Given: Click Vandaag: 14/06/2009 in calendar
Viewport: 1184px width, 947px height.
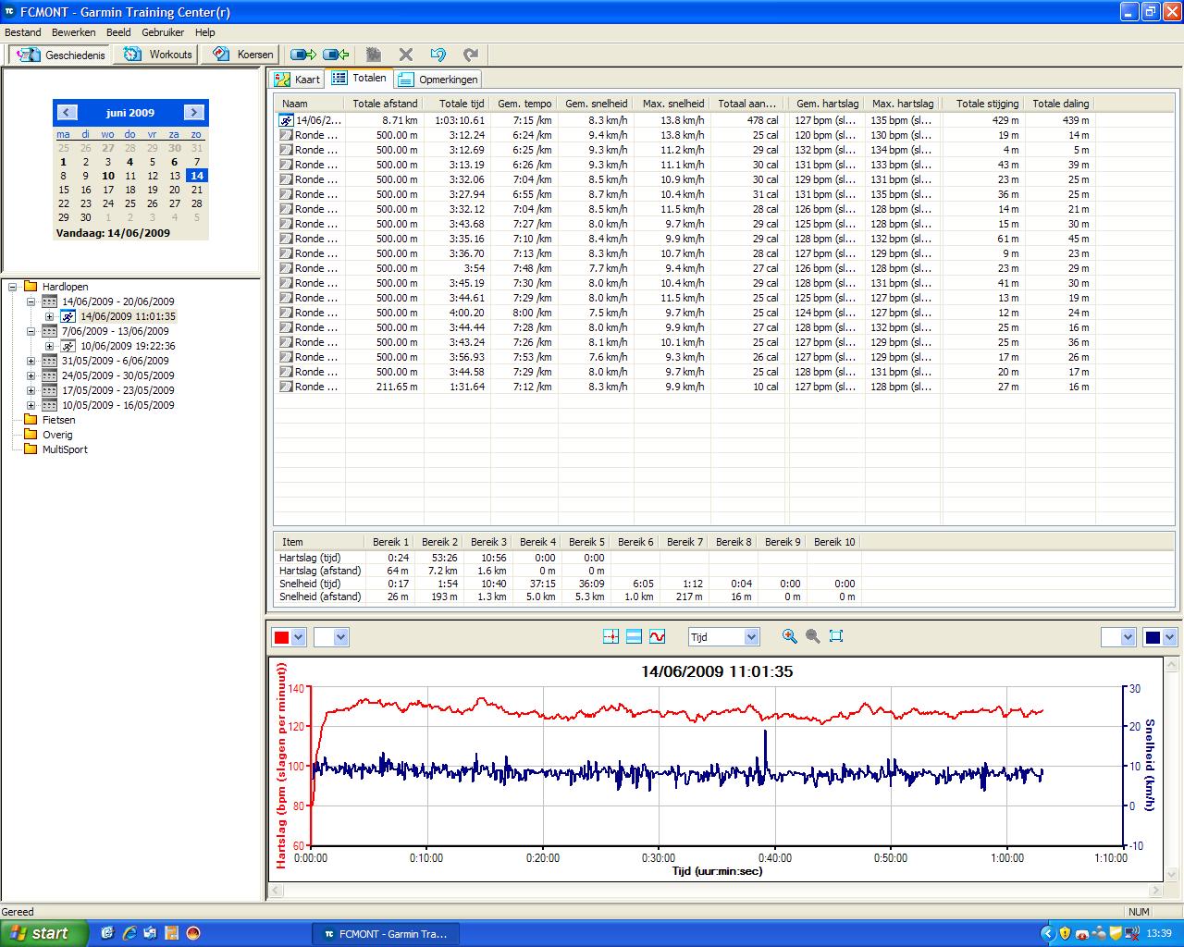Looking at the screenshot, I should [113, 233].
